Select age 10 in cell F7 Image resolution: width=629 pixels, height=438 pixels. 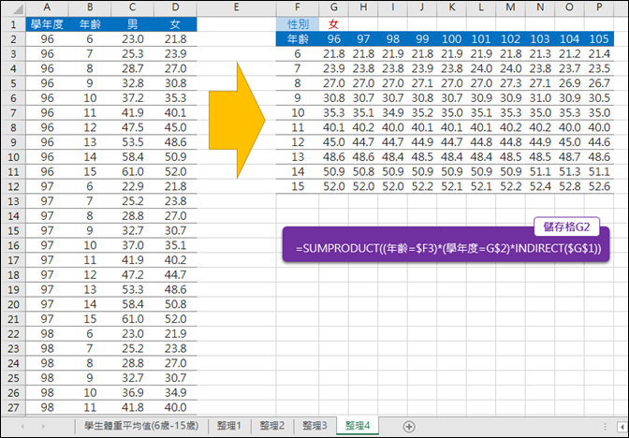[x=298, y=112]
